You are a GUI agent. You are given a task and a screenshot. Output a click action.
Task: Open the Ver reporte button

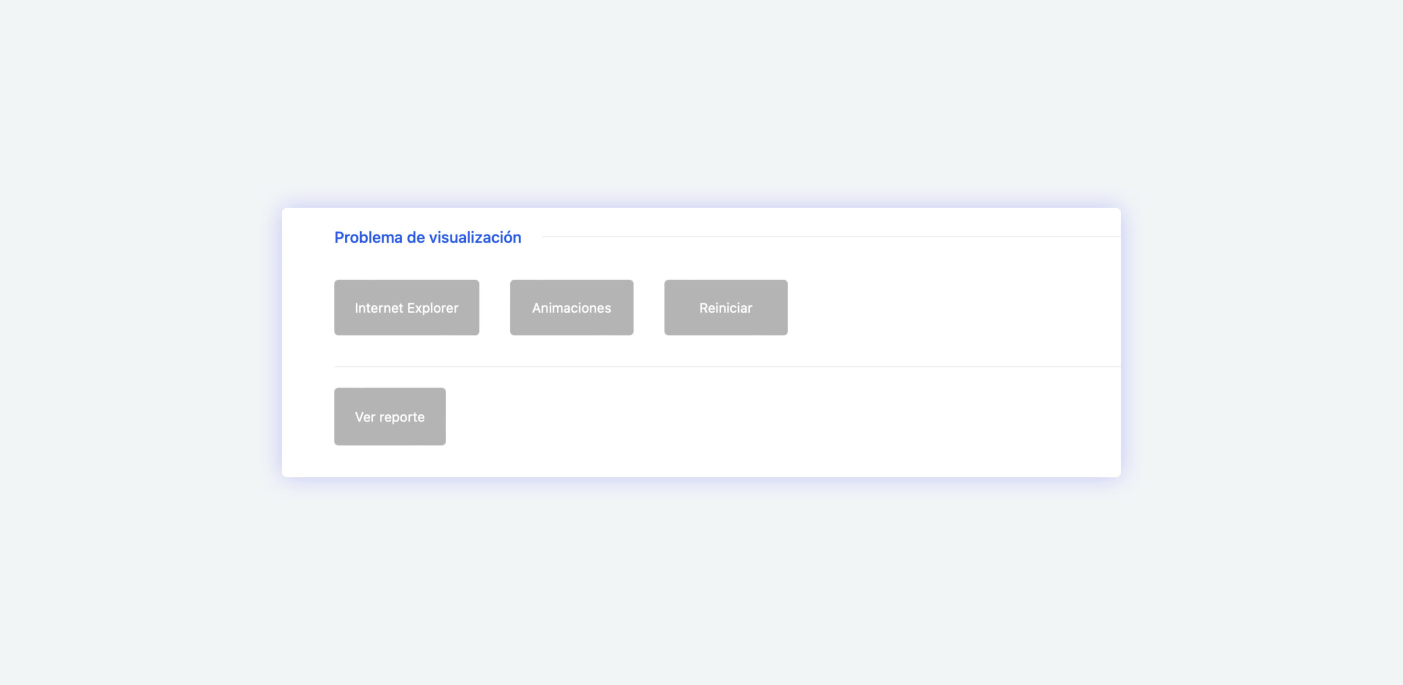pos(390,416)
